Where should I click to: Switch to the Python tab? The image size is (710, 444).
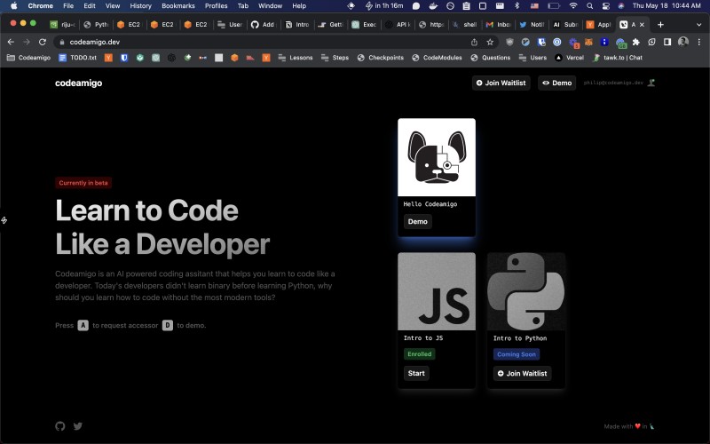(96, 25)
